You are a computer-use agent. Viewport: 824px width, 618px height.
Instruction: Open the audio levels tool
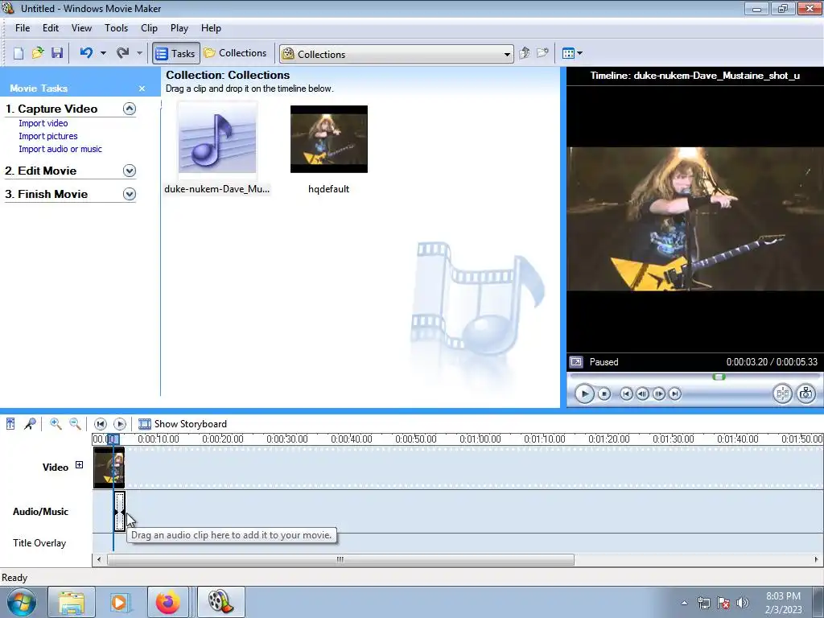click(x=10, y=423)
